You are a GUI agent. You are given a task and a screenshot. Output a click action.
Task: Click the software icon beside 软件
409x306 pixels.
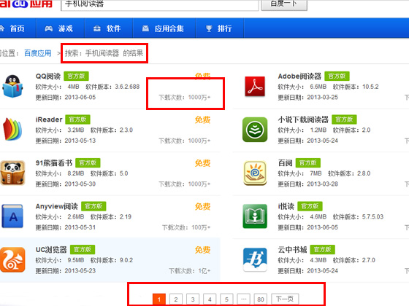click(97, 28)
